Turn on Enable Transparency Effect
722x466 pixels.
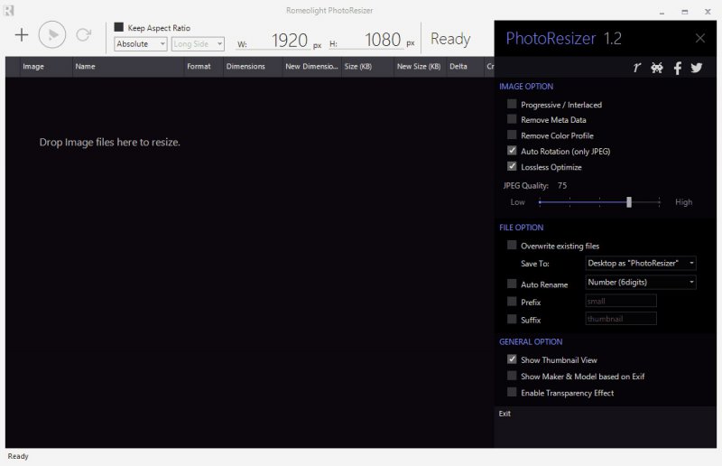[x=512, y=392]
